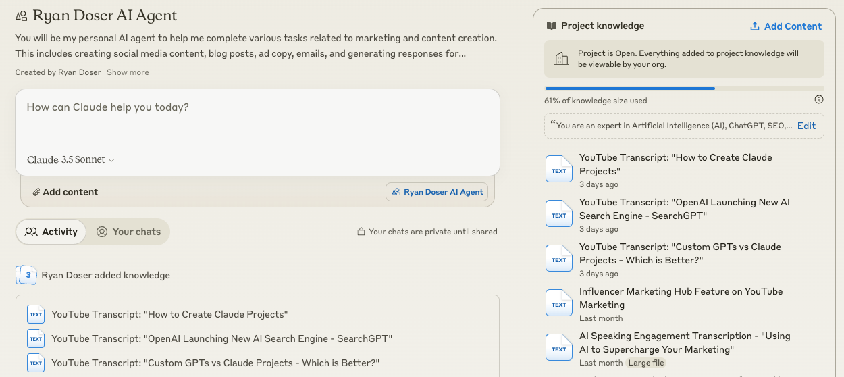
Task: Click the text file icon for SearchGPT transcript in activity
Action: click(36, 338)
